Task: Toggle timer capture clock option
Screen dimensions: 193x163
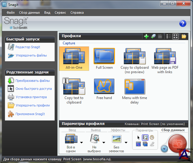Action: (x=152, y=137)
